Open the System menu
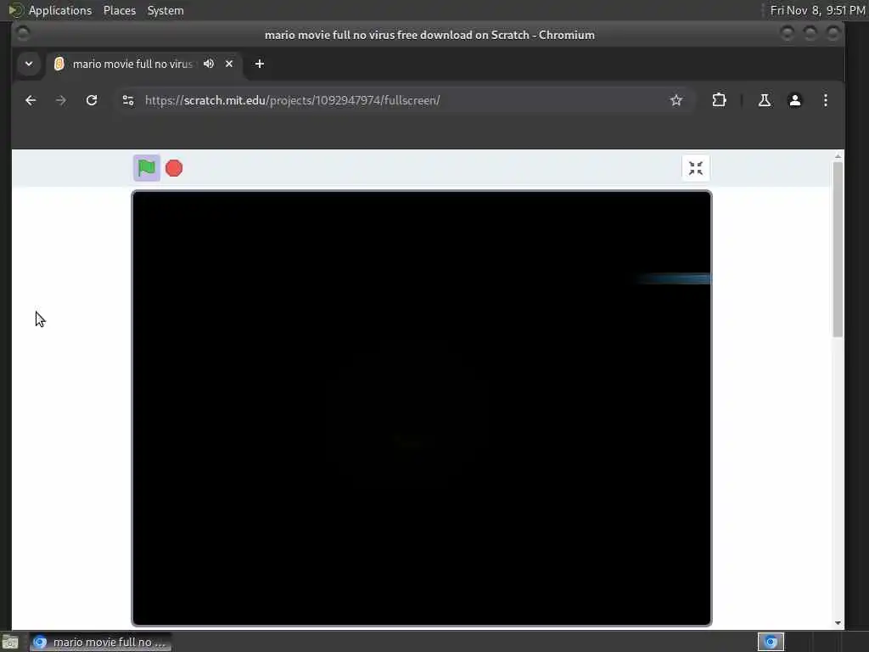Image resolution: width=869 pixels, height=652 pixels. click(x=165, y=10)
